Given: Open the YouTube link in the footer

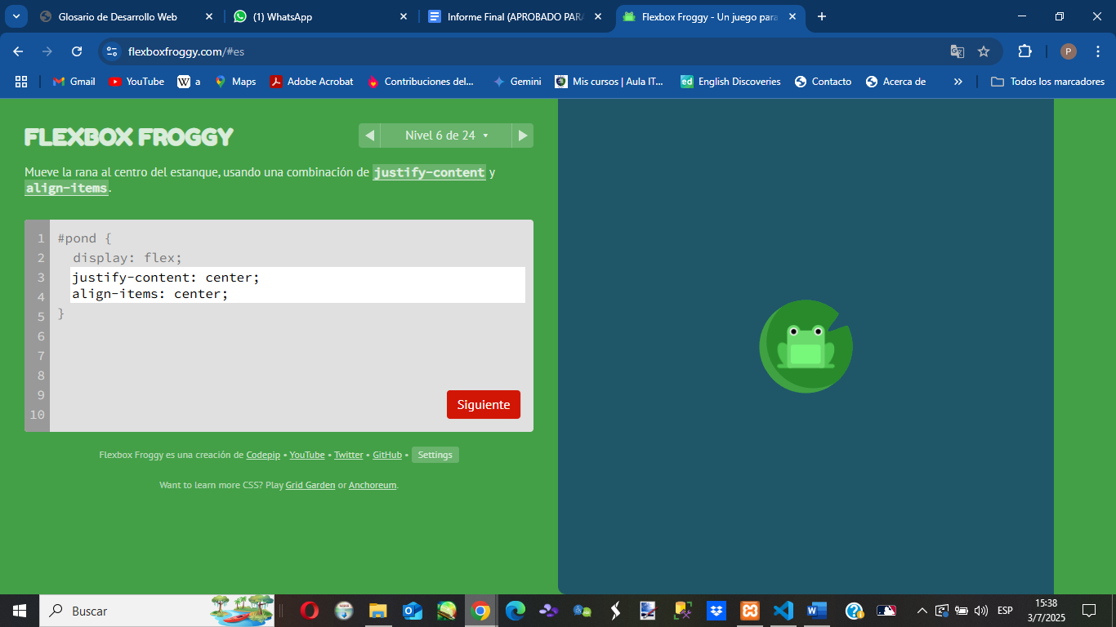Looking at the screenshot, I should tap(307, 455).
